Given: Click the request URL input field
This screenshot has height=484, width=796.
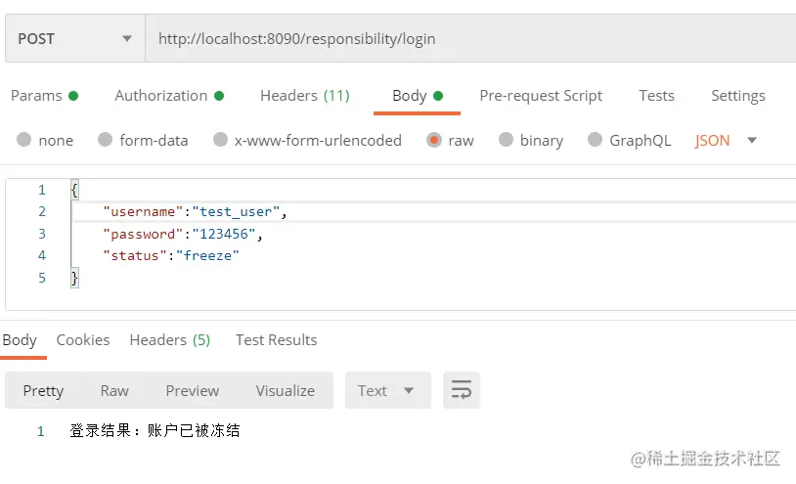Looking at the screenshot, I should [469, 39].
